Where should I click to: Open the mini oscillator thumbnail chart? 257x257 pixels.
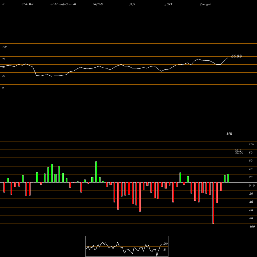[x=127, y=246]
